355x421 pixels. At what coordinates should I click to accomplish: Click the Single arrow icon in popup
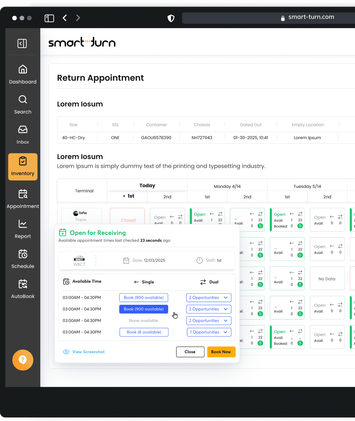pyautogui.click(x=136, y=282)
